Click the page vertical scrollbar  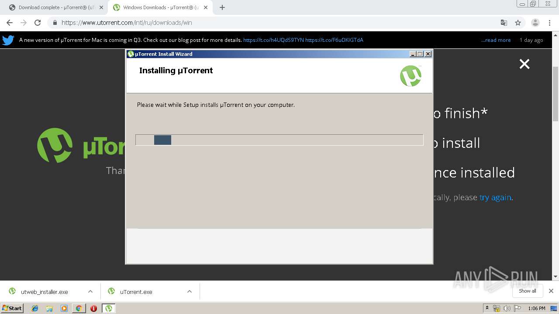pos(556,94)
